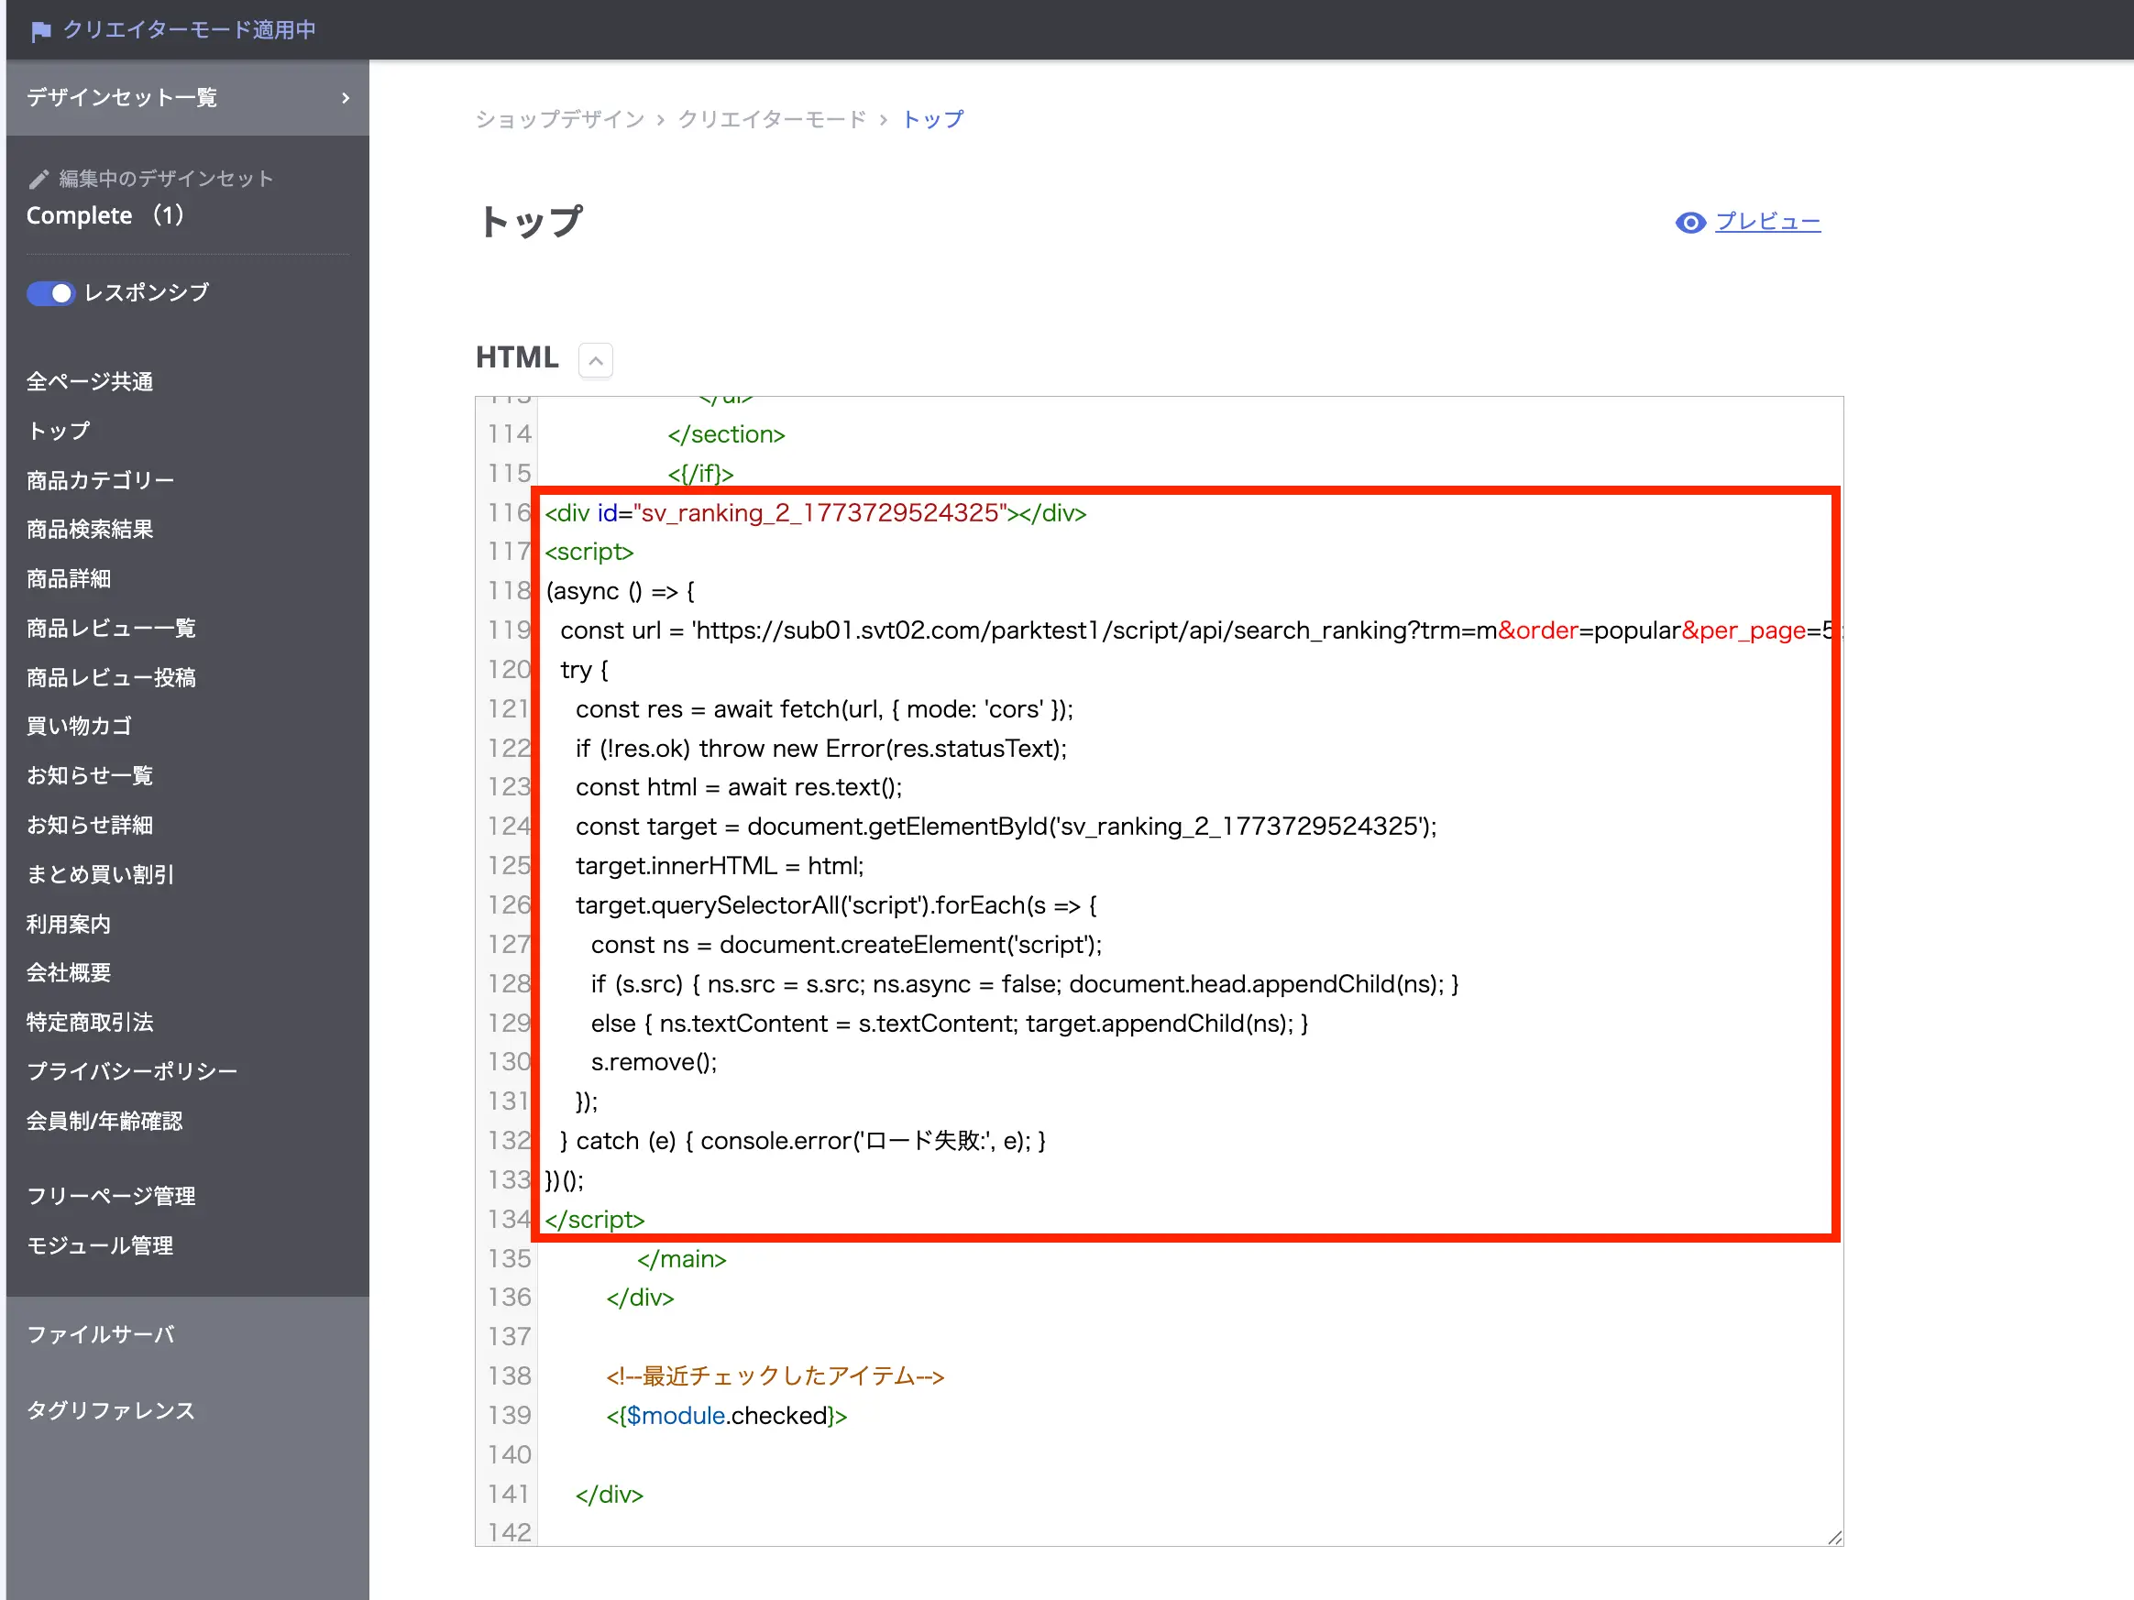Select 商品詳細 in the sidebar
Image resolution: width=2134 pixels, height=1600 pixels.
point(69,578)
